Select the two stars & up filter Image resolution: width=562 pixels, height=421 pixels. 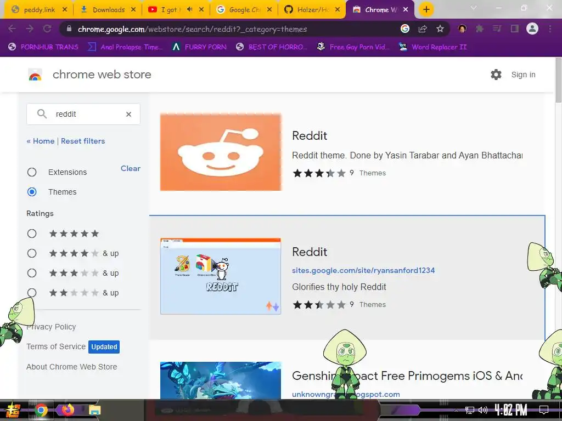pyautogui.click(x=32, y=293)
